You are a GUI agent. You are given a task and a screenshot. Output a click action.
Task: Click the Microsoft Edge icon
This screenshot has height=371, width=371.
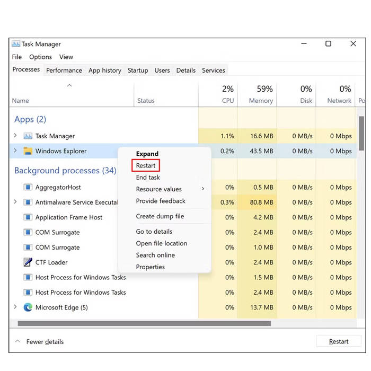(28, 307)
